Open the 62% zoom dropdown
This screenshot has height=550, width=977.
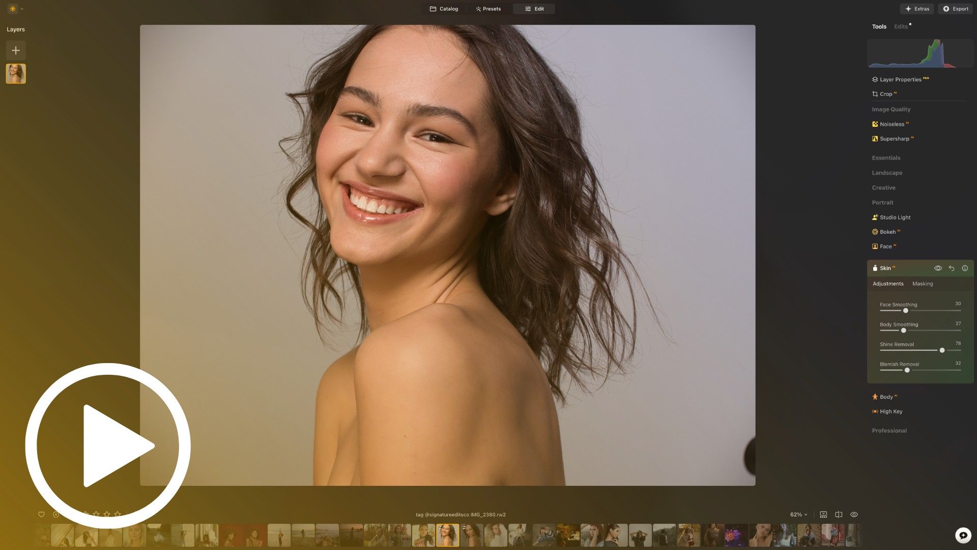[798, 515]
